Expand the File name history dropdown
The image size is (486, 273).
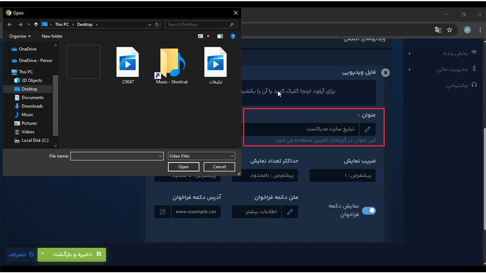tap(160, 156)
